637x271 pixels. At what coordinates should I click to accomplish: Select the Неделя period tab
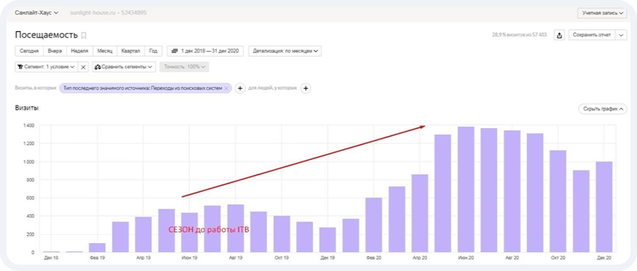click(80, 51)
